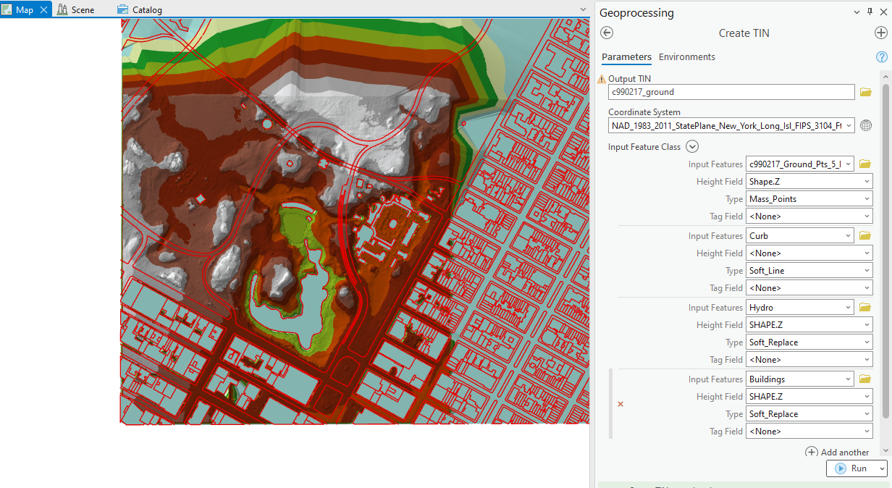
Task: Open the Run button dropdown arrow
Action: click(880, 468)
